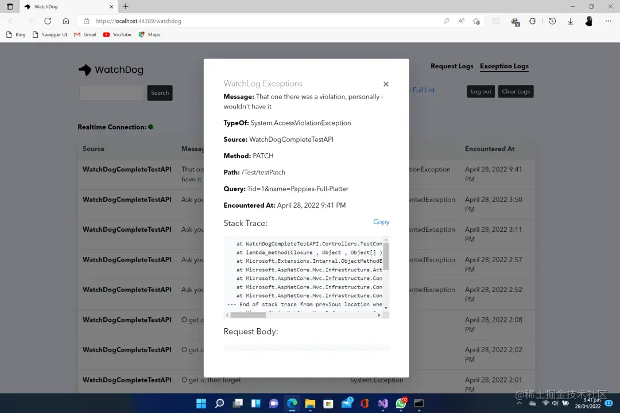Open browser Settings and more menu
Viewport: 620px width, 413px height.
coord(608,21)
